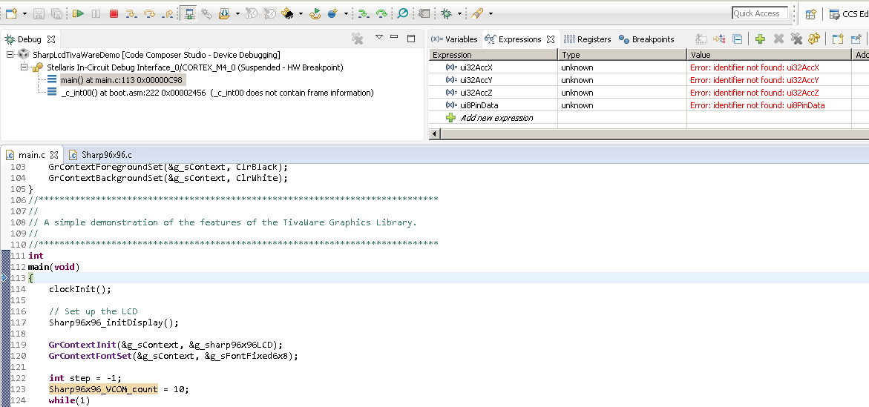Click the flashlight search icon

click(476, 13)
